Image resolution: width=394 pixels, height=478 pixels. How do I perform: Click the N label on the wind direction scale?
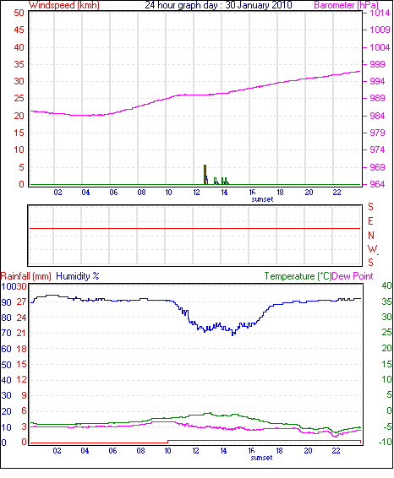coord(371,236)
